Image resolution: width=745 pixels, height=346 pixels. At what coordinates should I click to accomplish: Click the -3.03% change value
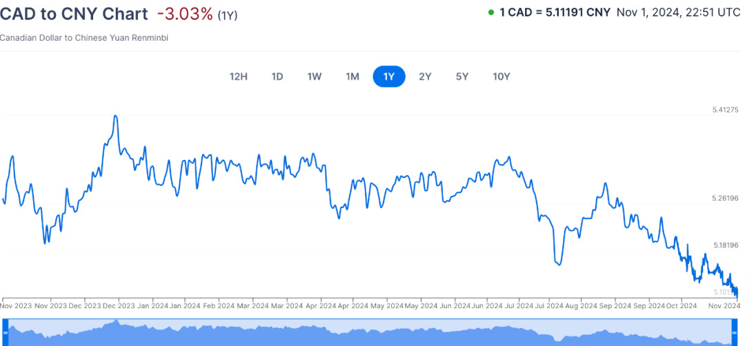click(185, 14)
